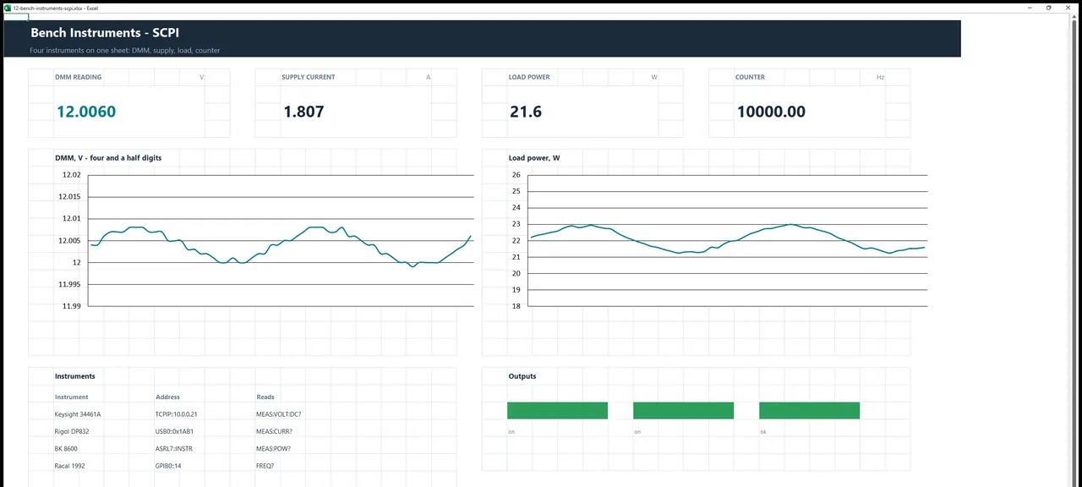Select the Racal 1992 instrument cell

[70, 466]
